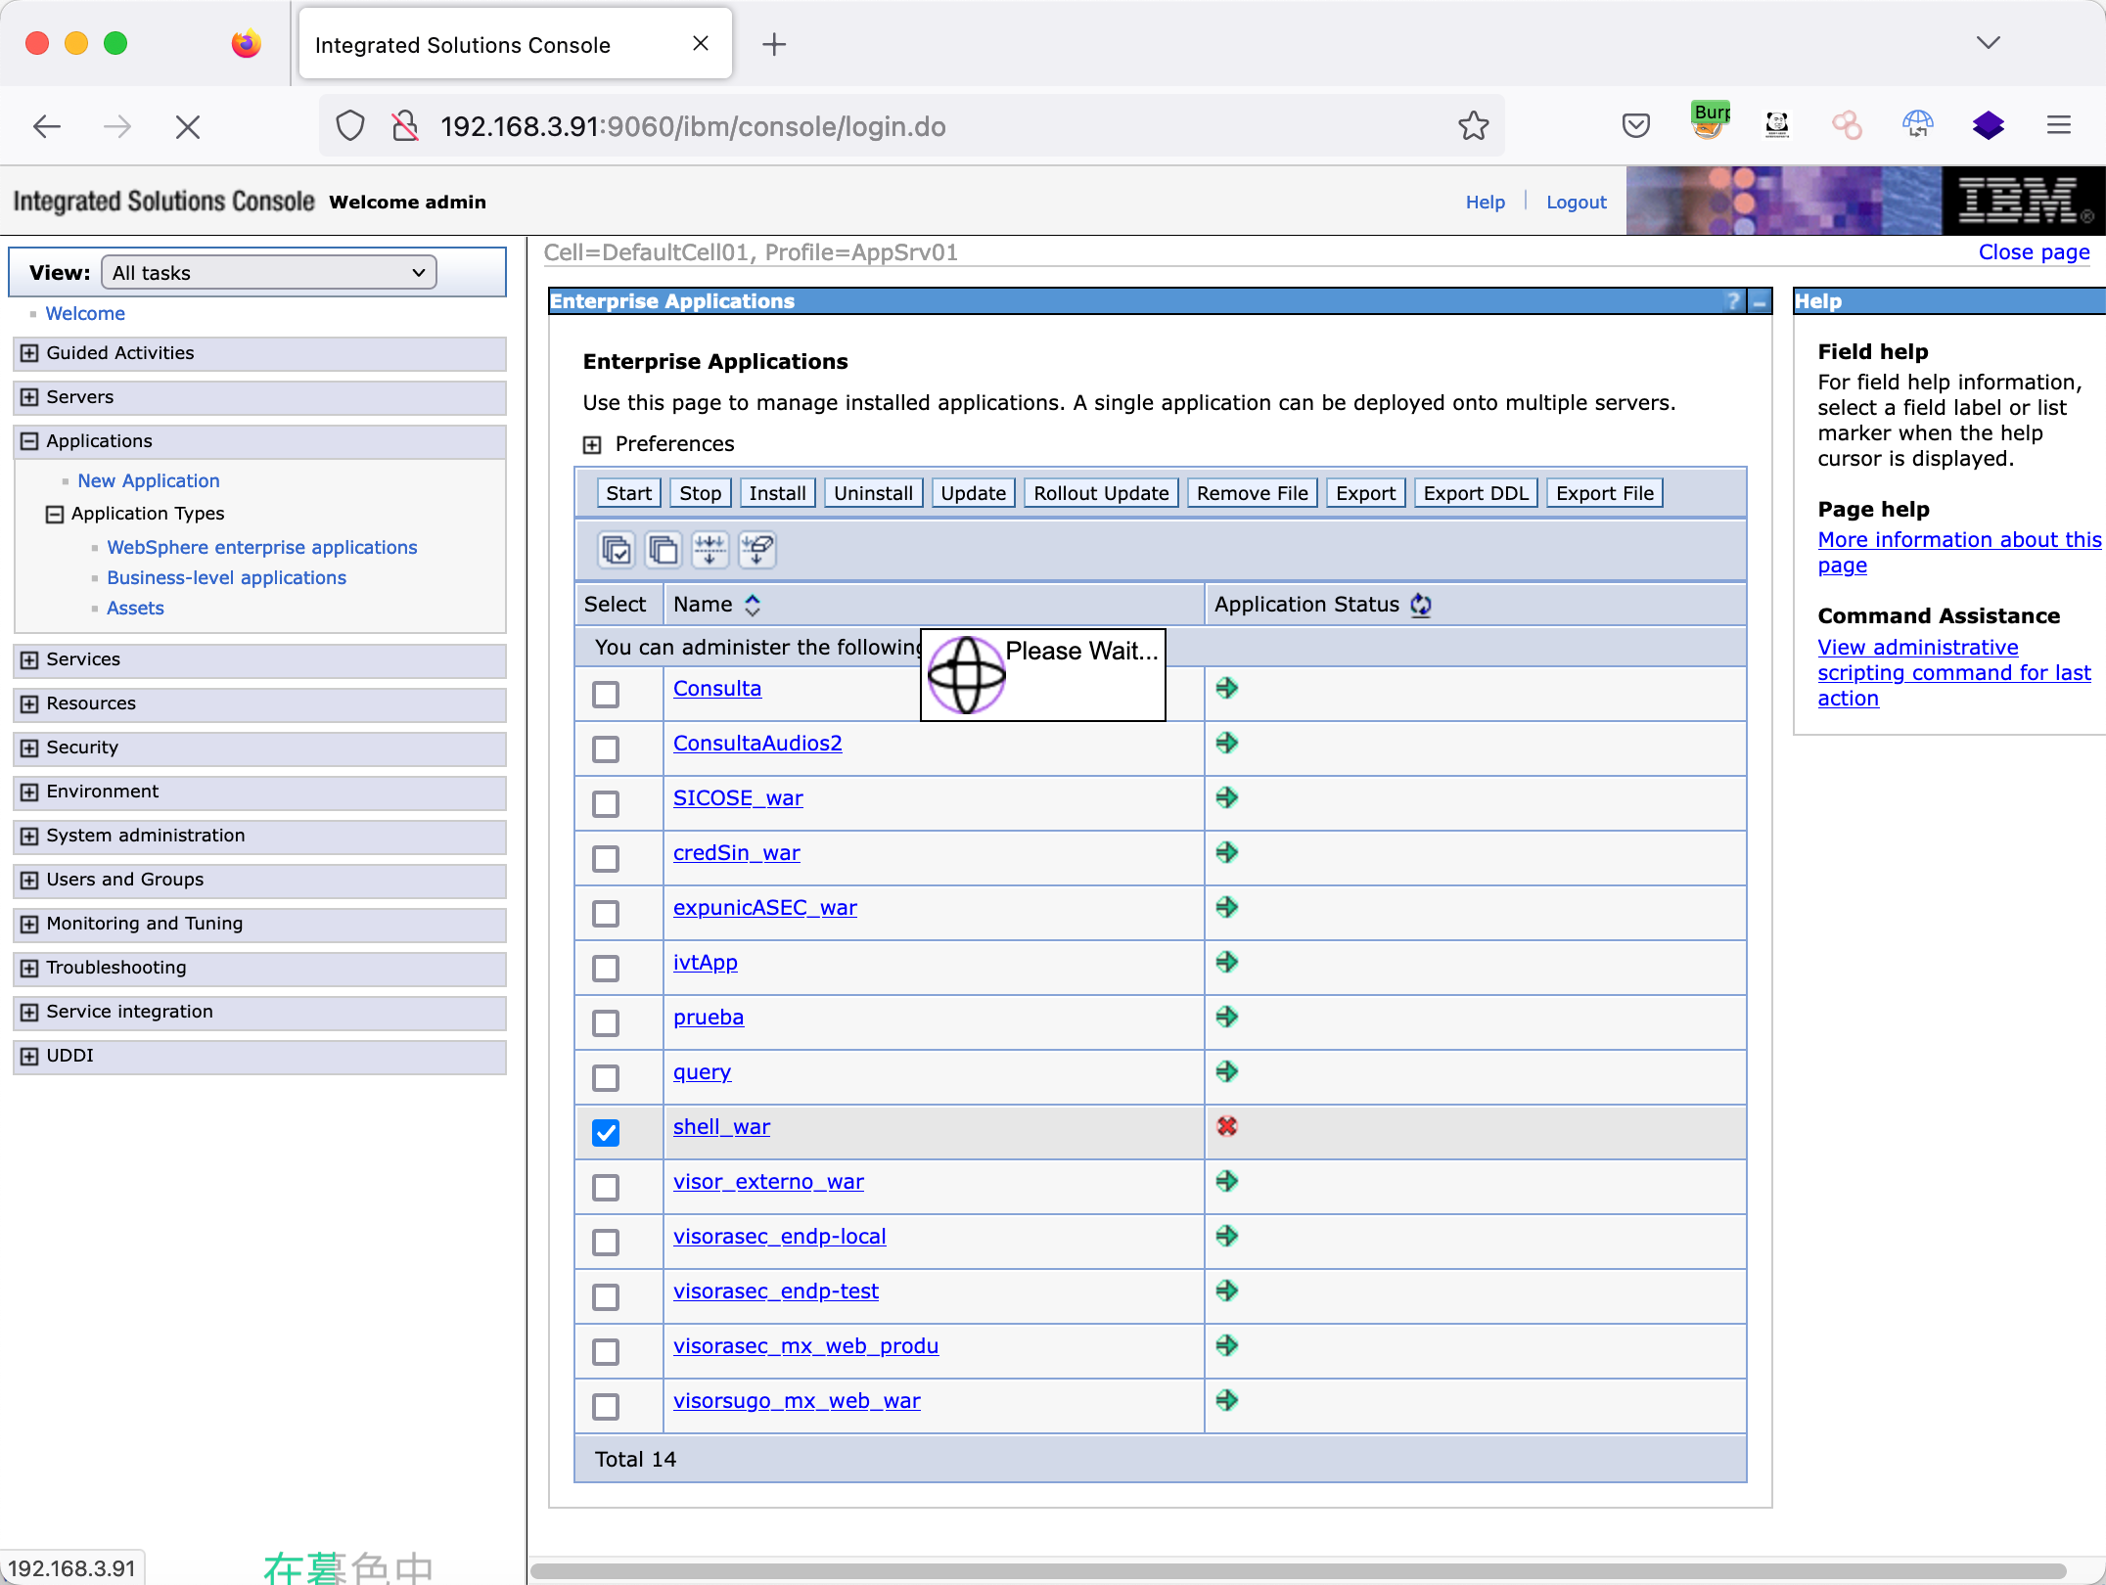Click the Burp extension icon
The width and height of the screenshot is (2106, 1585).
(1711, 124)
